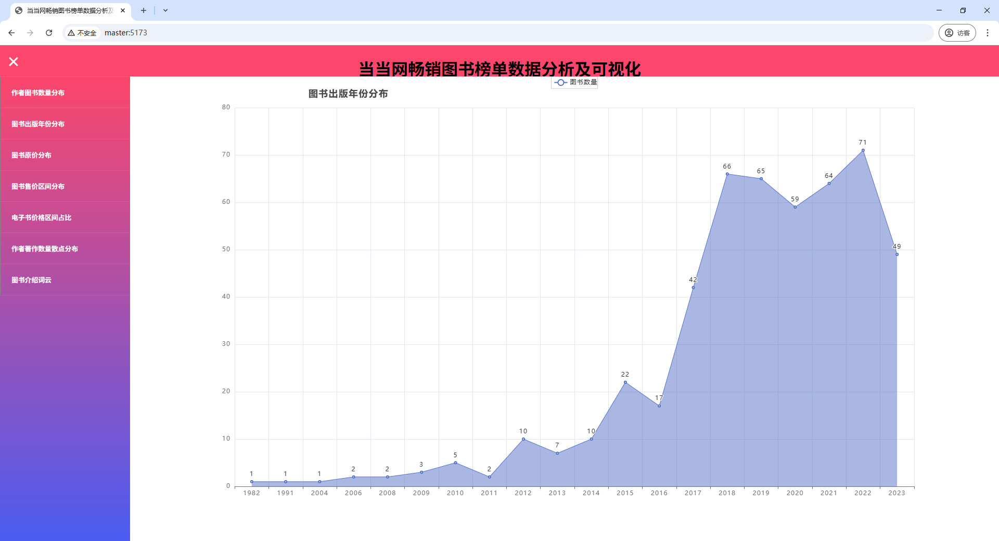Click the 2004 label on the x-axis
Viewport: 999px width, 541px height.
coord(319,493)
